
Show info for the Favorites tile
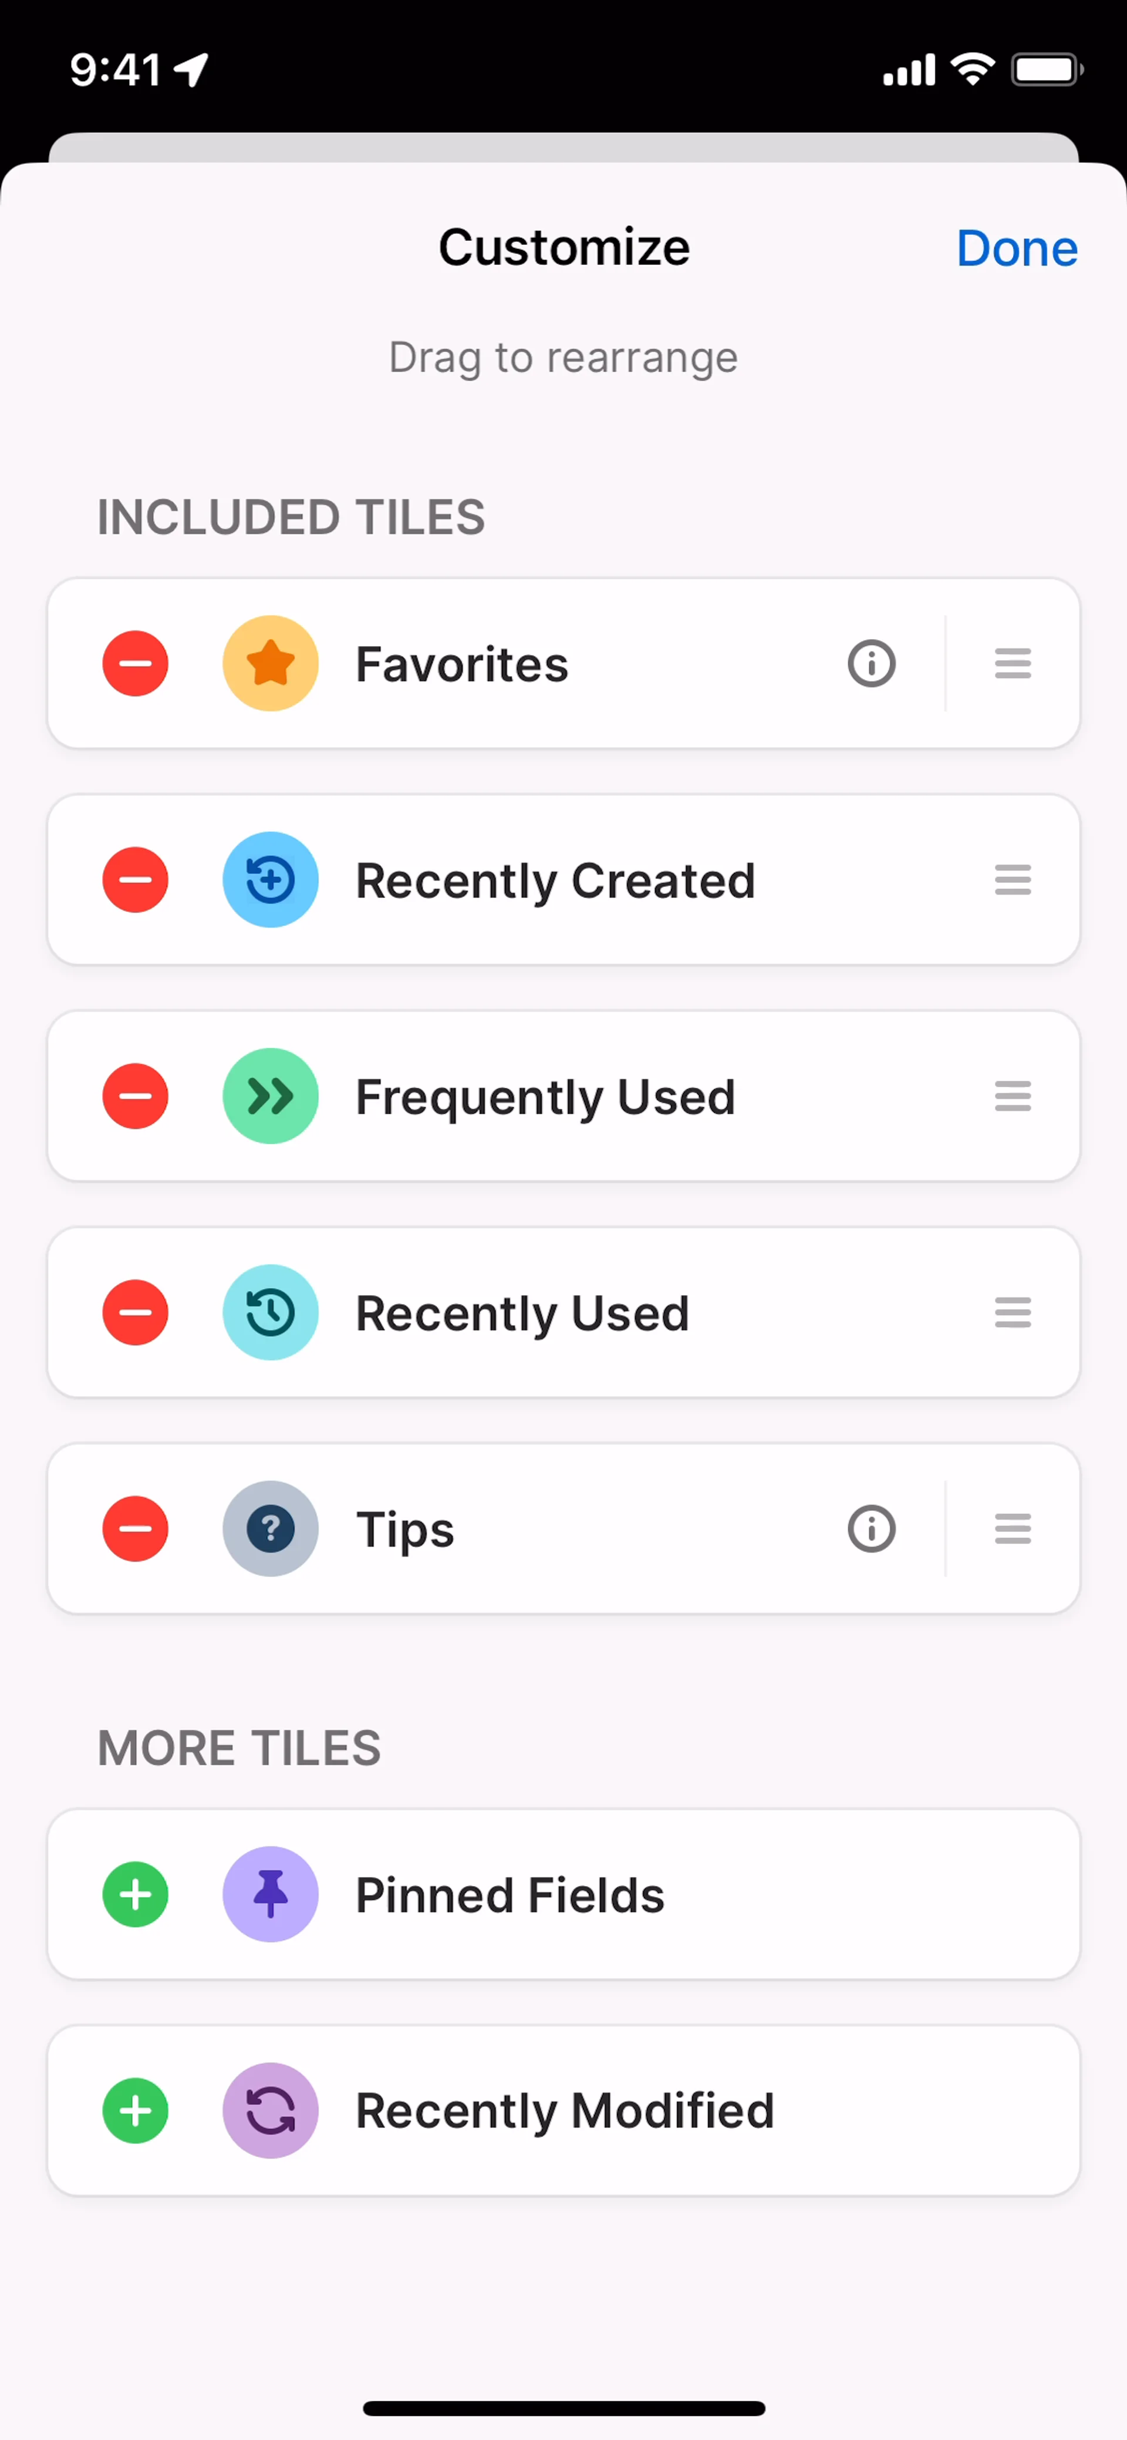(x=870, y=663)
